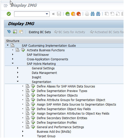Select 'General and Performance Settings' row text
This screenshot has height=138, width=124.
coord(60,127)
